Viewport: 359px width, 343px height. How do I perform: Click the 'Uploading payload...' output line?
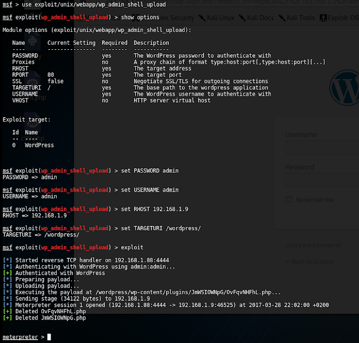[41, 286]
